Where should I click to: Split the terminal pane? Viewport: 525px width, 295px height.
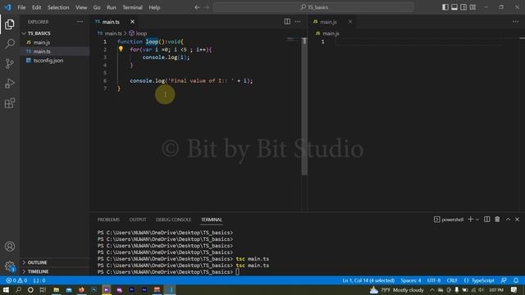point(486,220)
